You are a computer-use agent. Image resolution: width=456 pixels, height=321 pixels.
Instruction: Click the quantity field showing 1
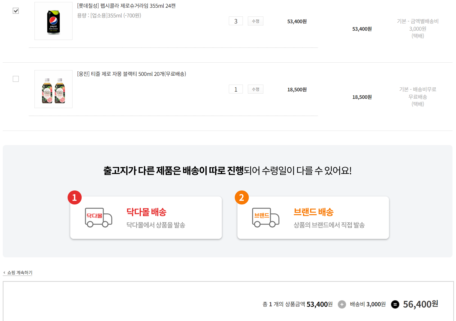tap(236, 89)
